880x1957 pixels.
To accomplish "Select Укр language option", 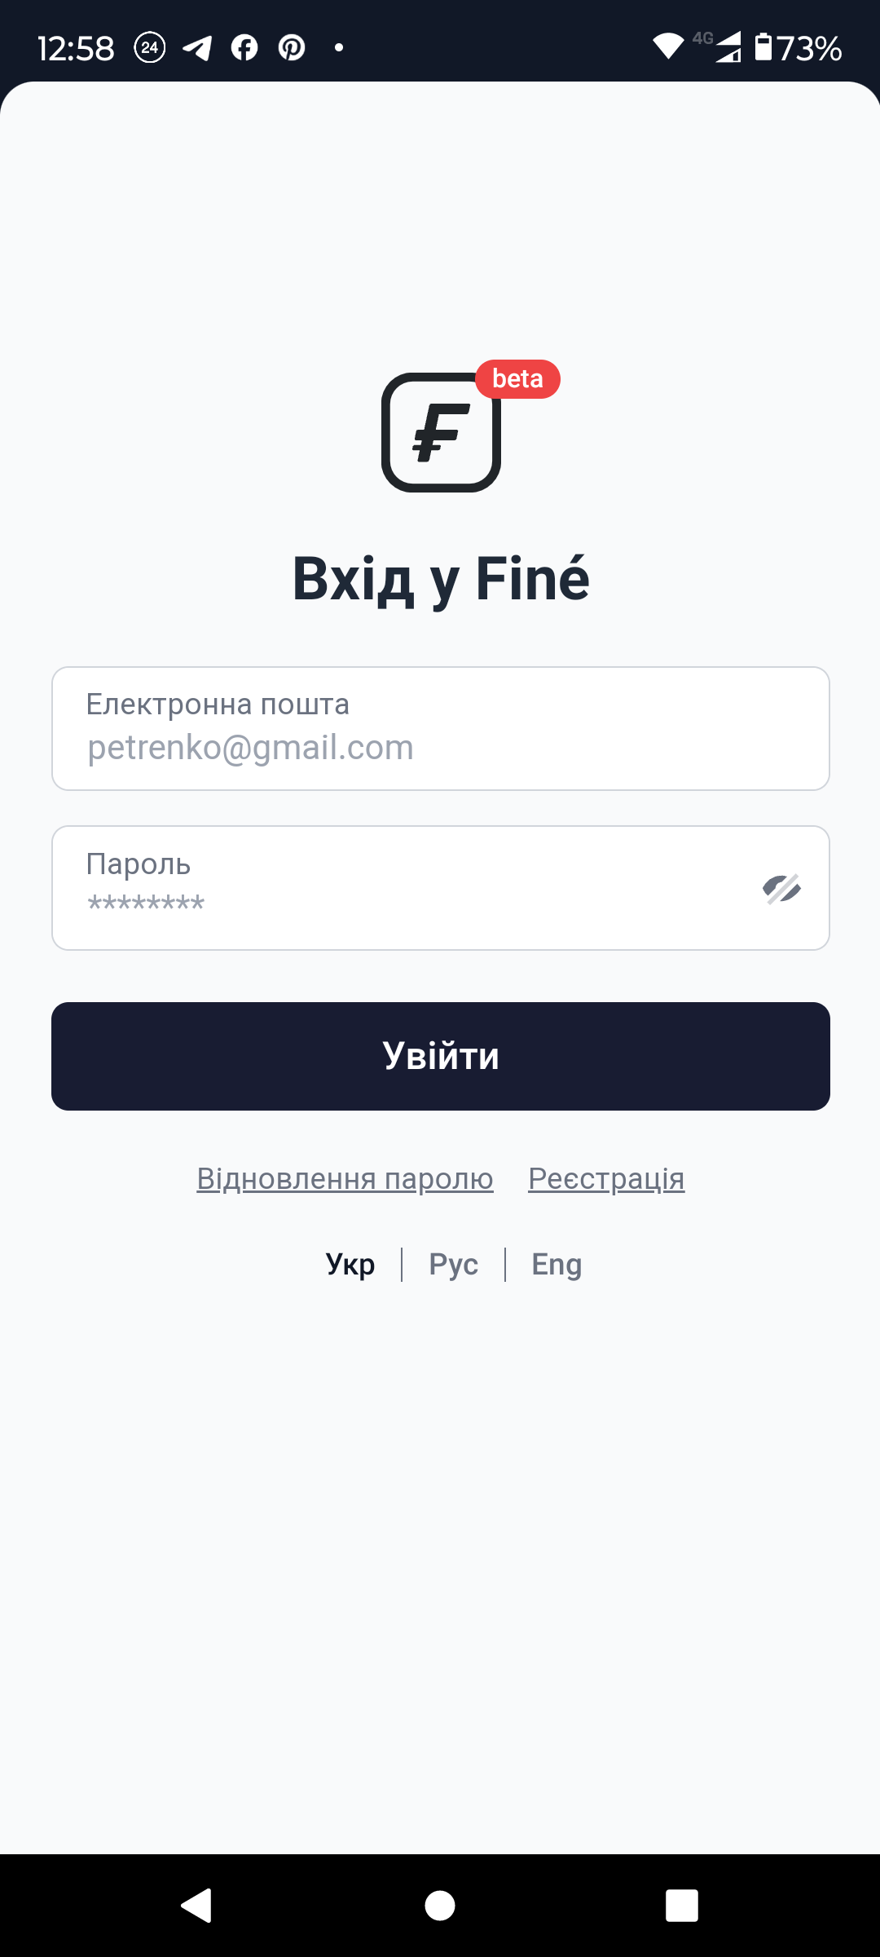I will click(x=350, y=1265).
